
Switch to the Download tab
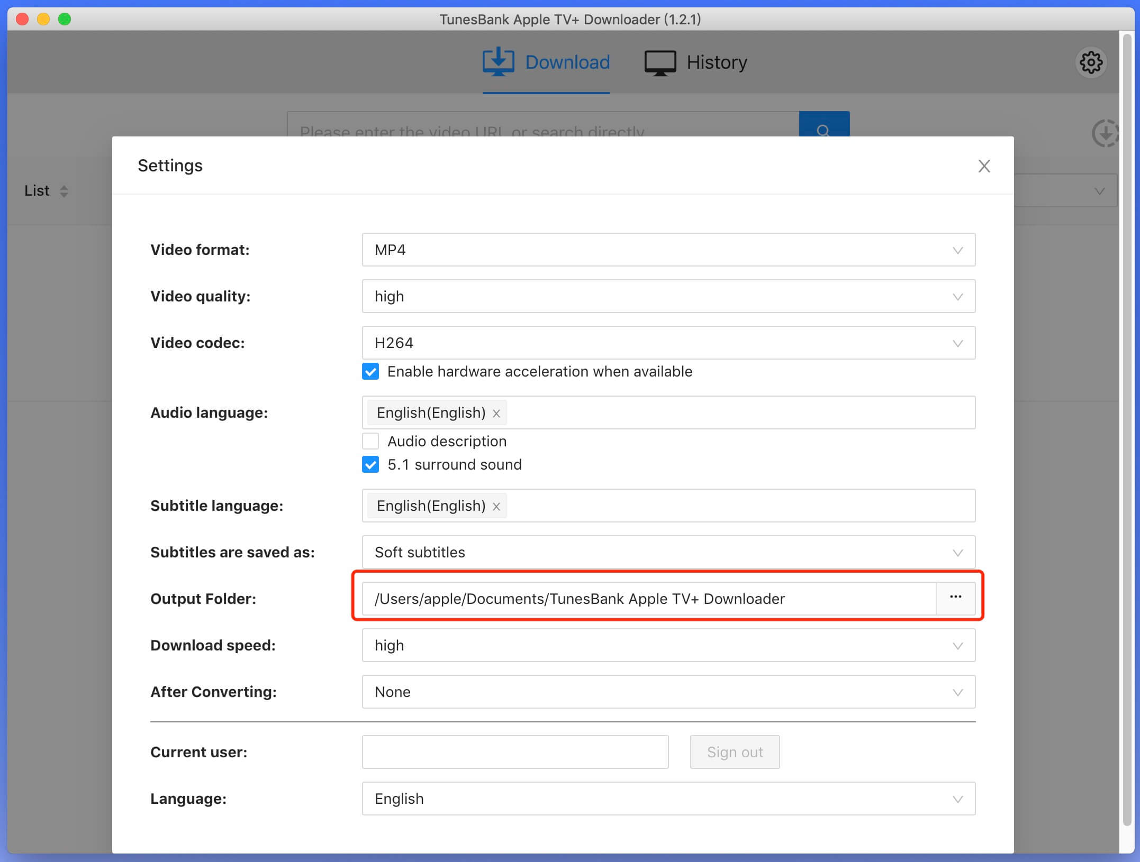[x=546, y=62]
